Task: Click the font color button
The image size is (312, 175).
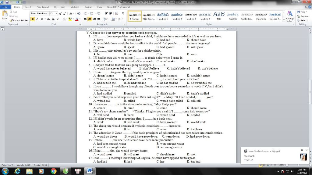Action: pos(77,19)
